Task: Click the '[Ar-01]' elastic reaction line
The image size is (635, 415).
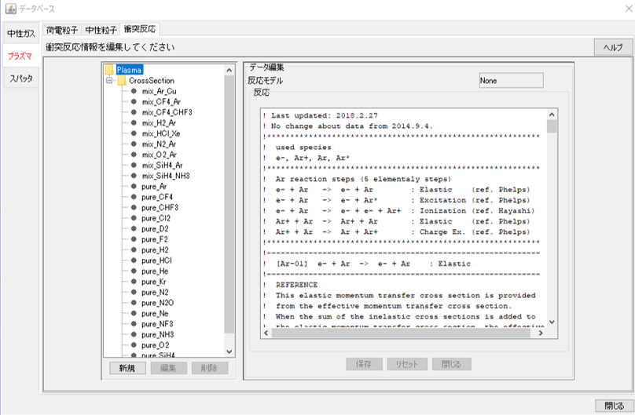Action: click(x=367, y=264)
